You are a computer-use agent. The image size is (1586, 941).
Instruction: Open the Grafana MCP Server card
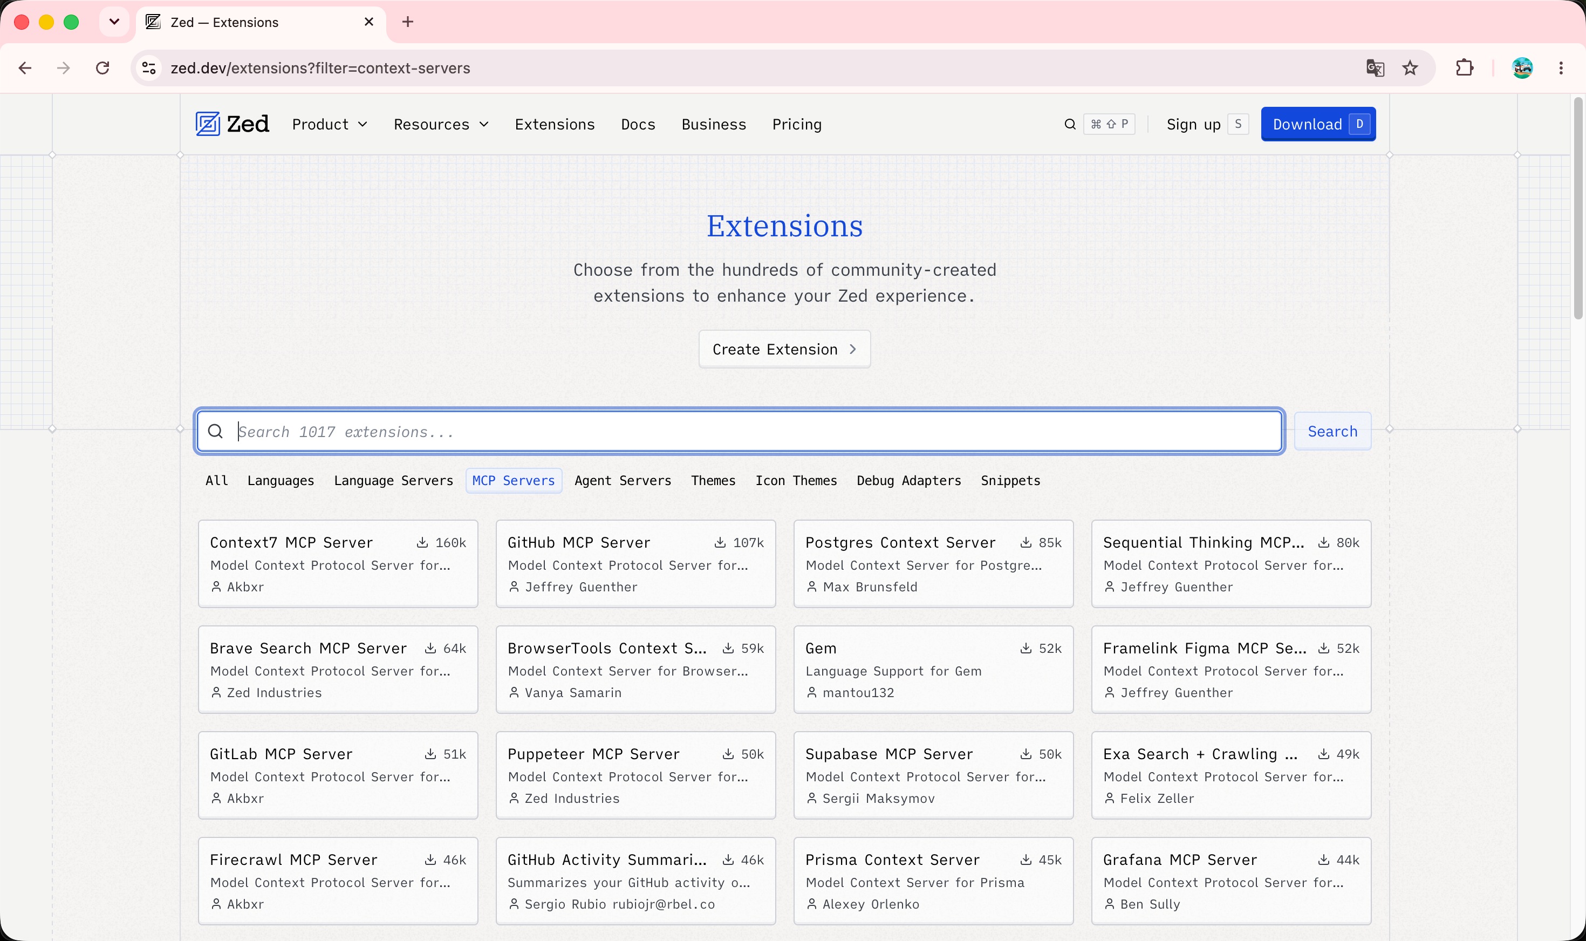click(x=1231, y=882)
